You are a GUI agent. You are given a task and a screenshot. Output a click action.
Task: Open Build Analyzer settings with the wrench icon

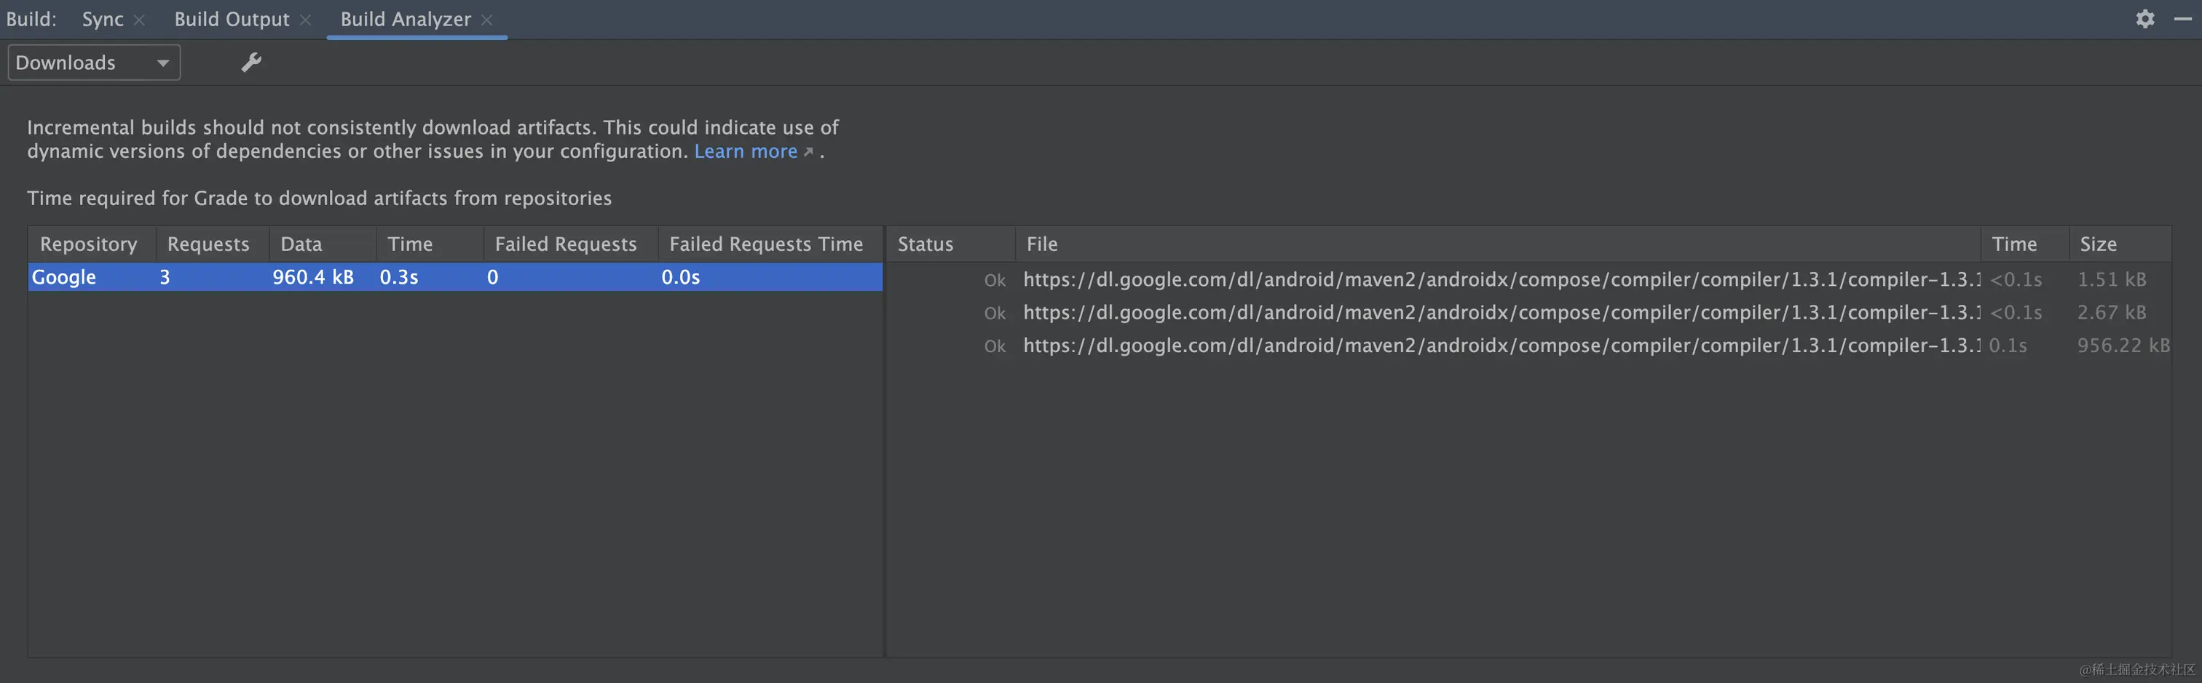pyautogui.click(x=250, y=63)
